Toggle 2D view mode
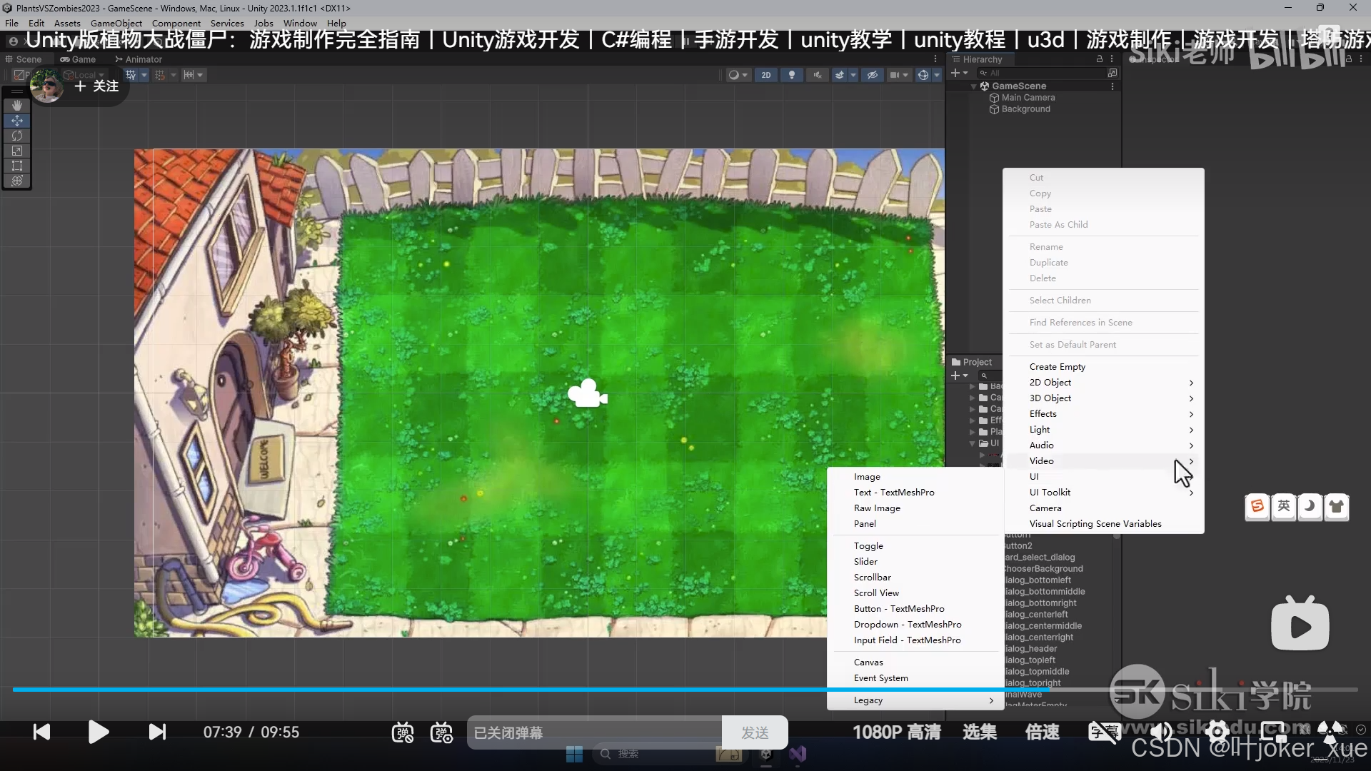 click(x=766, y=75)
